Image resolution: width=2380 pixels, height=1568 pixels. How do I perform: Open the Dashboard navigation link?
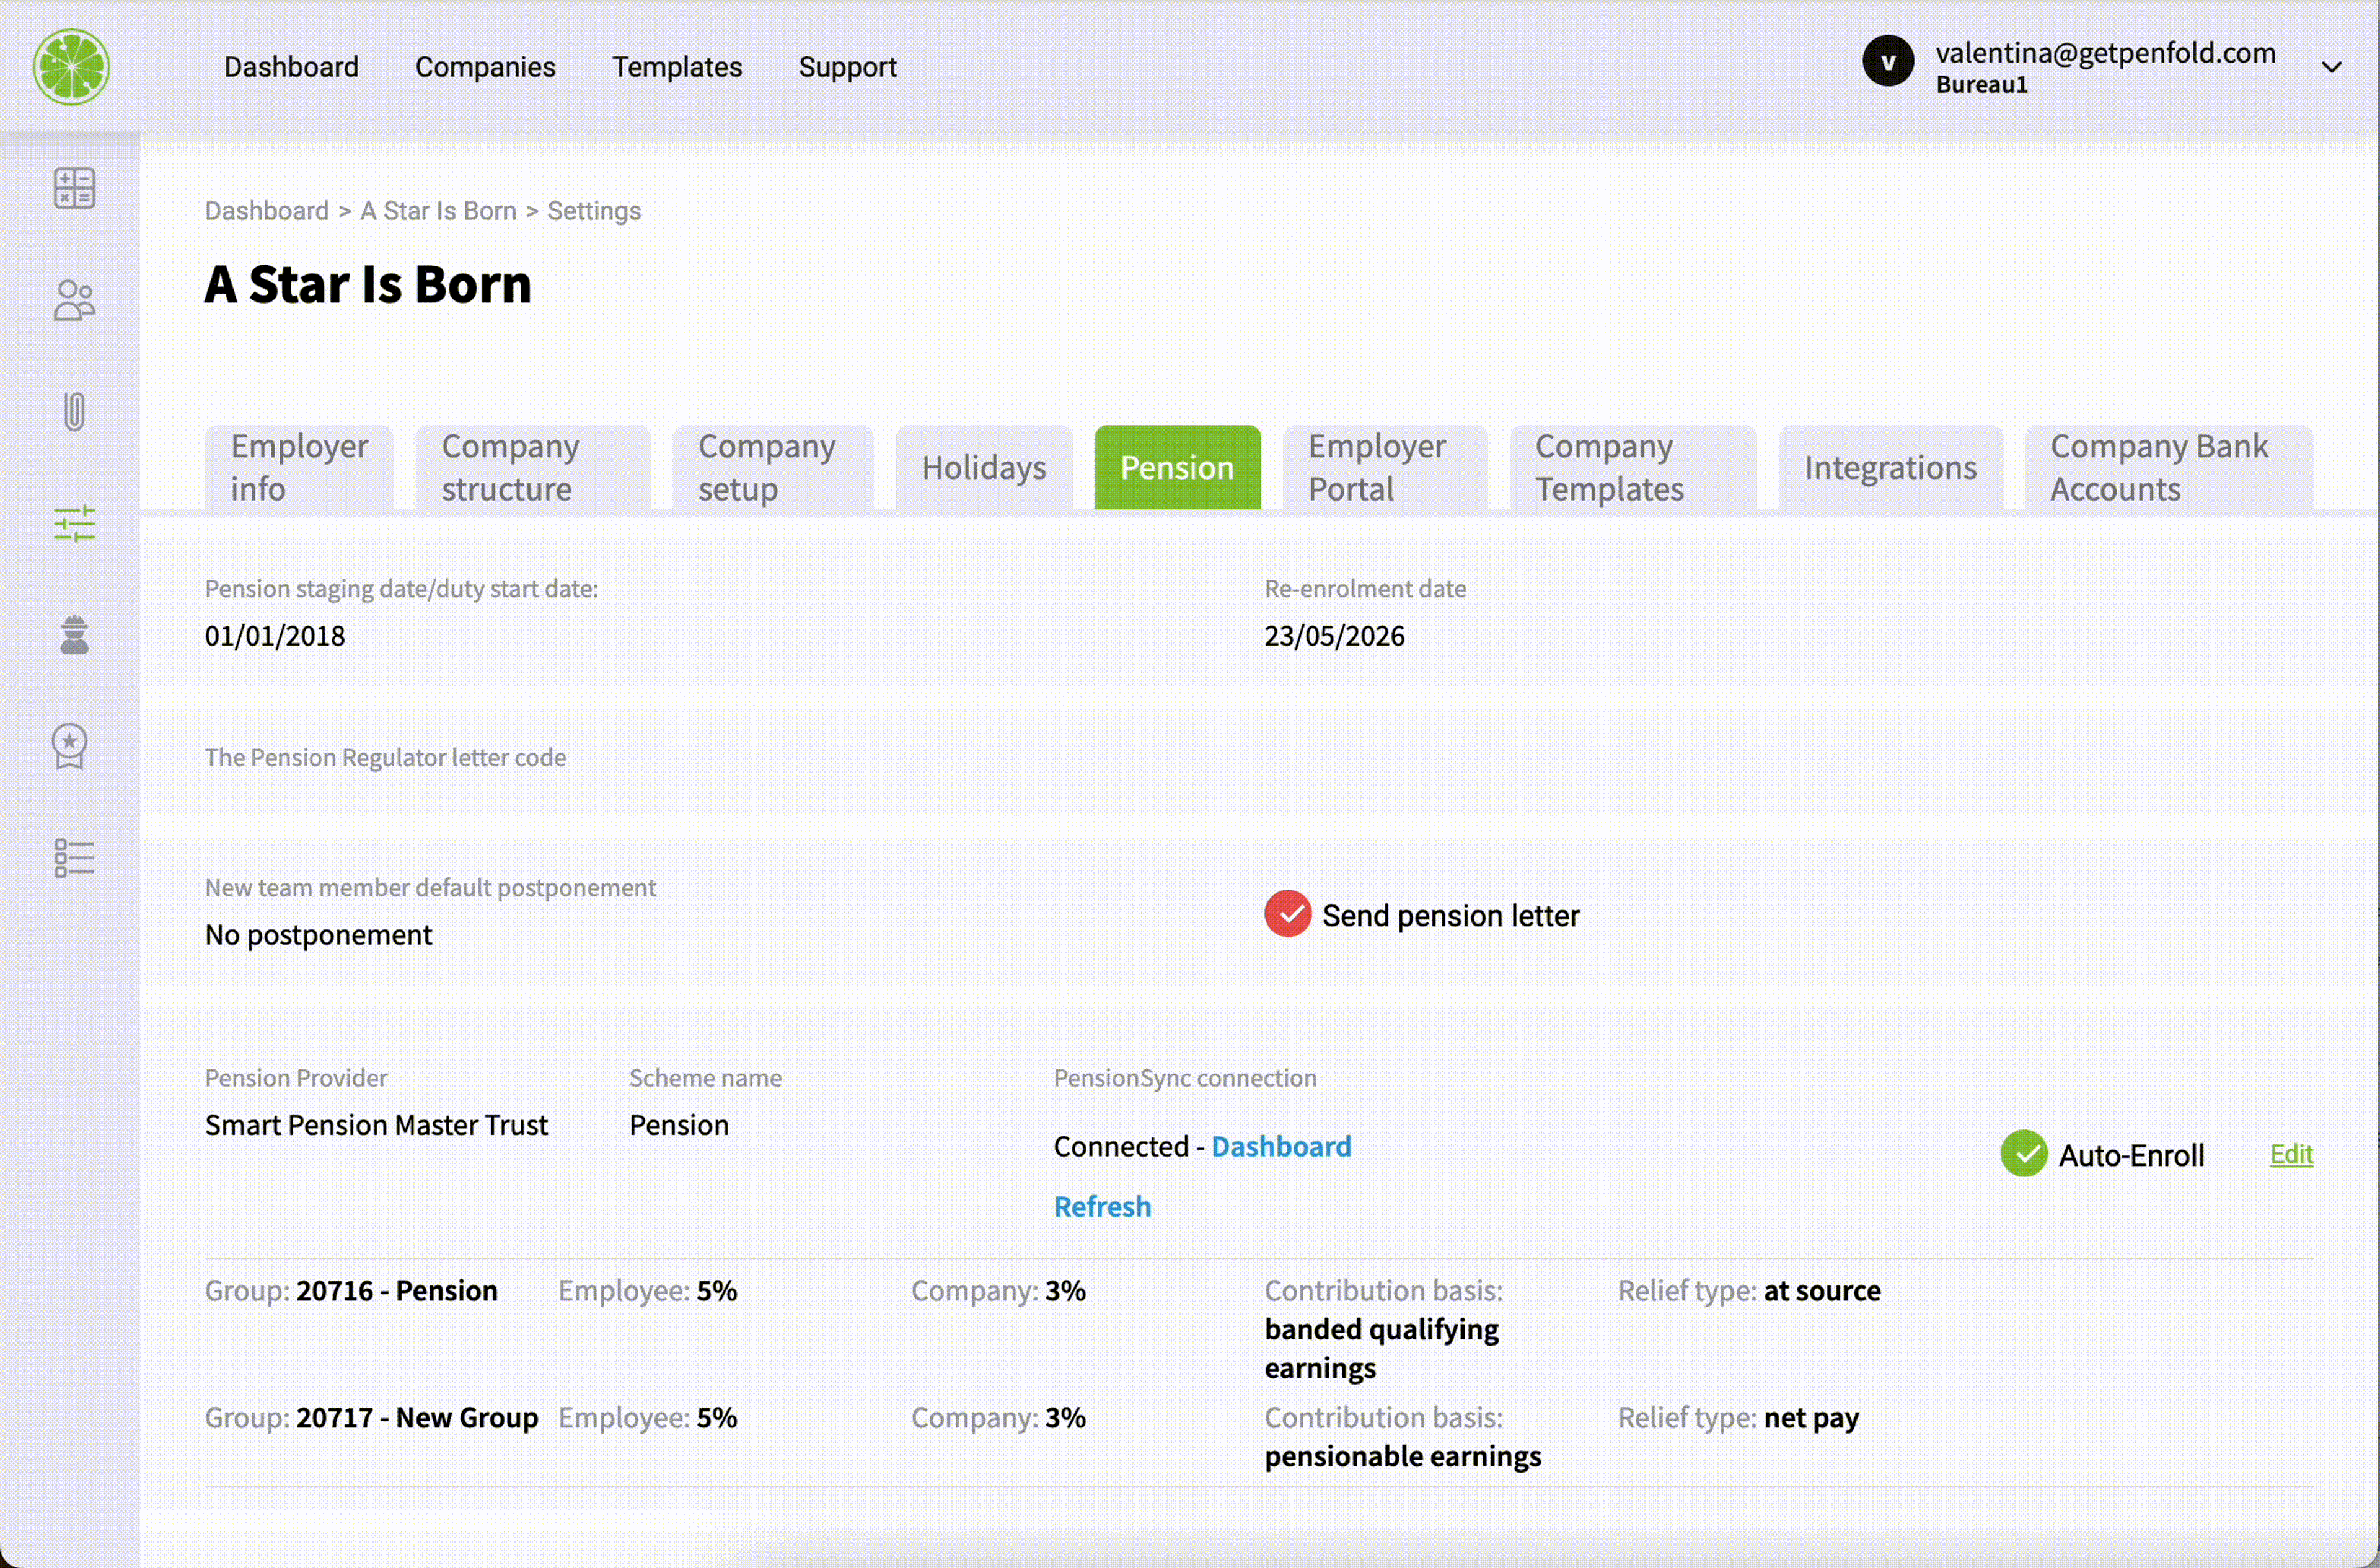click(x=291, y=66)
